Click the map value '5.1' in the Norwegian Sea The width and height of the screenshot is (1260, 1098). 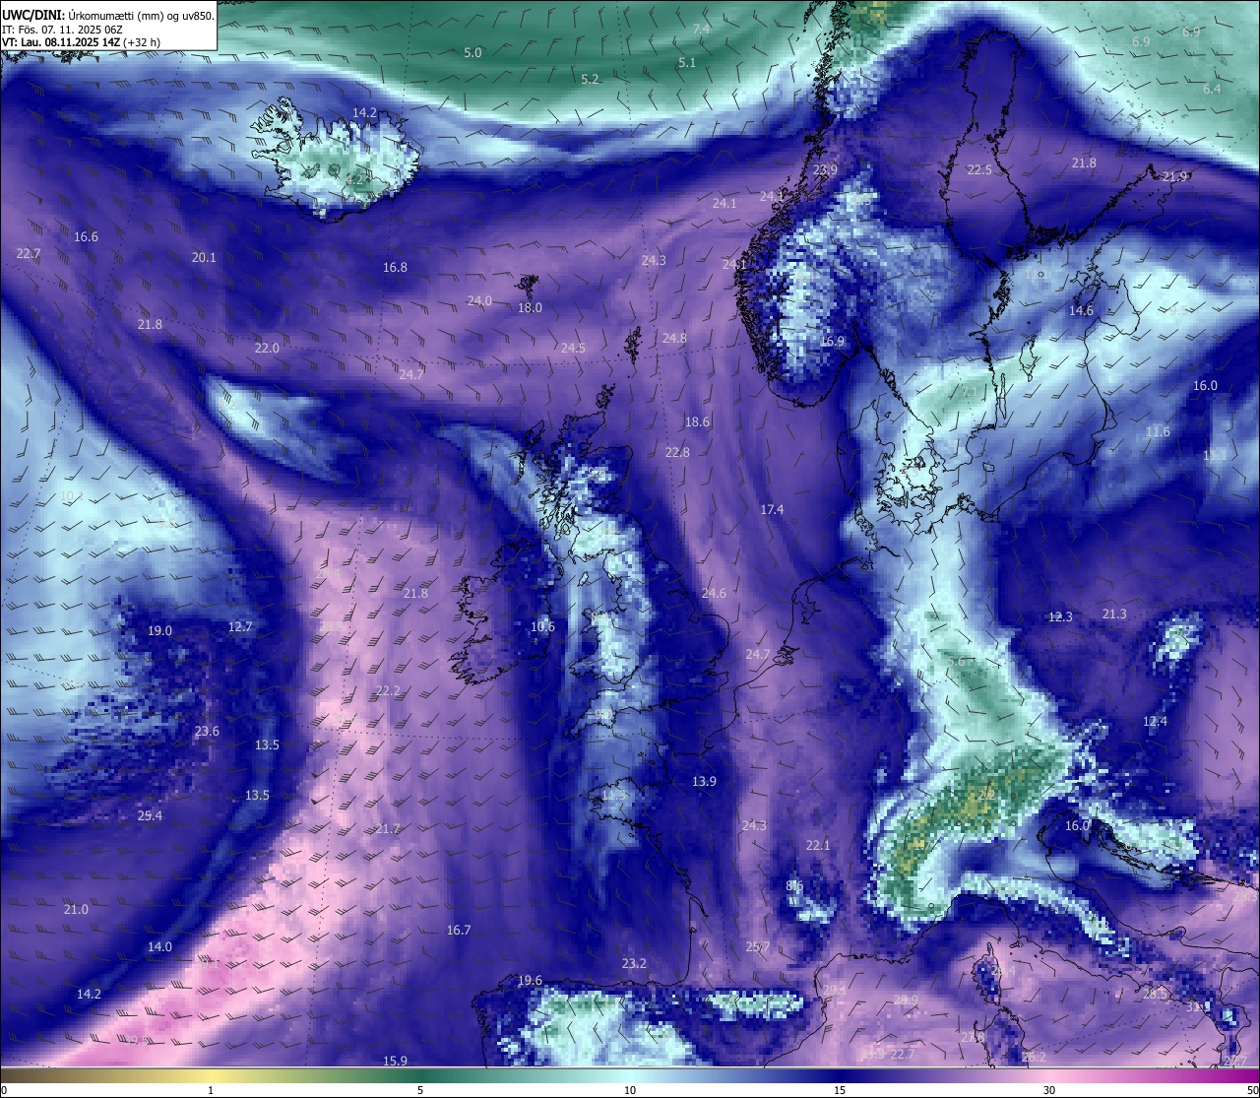coord(687,63)
